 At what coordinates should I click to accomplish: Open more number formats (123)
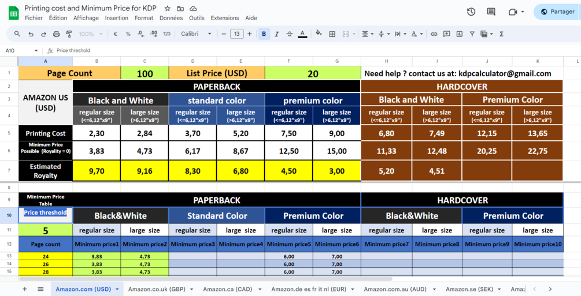click(166, 33)
